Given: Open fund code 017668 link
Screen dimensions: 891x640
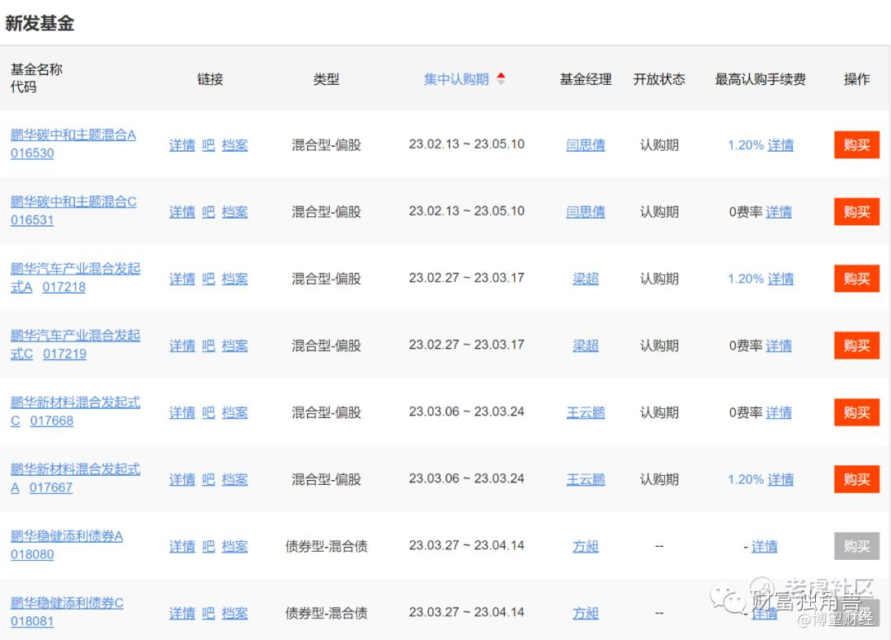Looking at the screenshot, I should click(52, 421).
